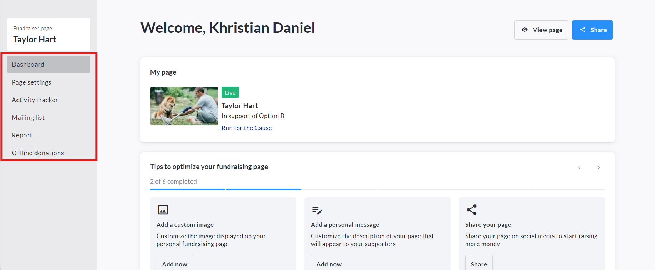Go to Report in sidebar
Viewport: 655px width, 270px height.
tap(22, 135)
